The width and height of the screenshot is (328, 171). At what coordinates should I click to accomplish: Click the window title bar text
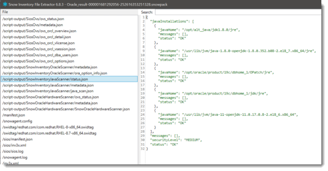point(88,4)
